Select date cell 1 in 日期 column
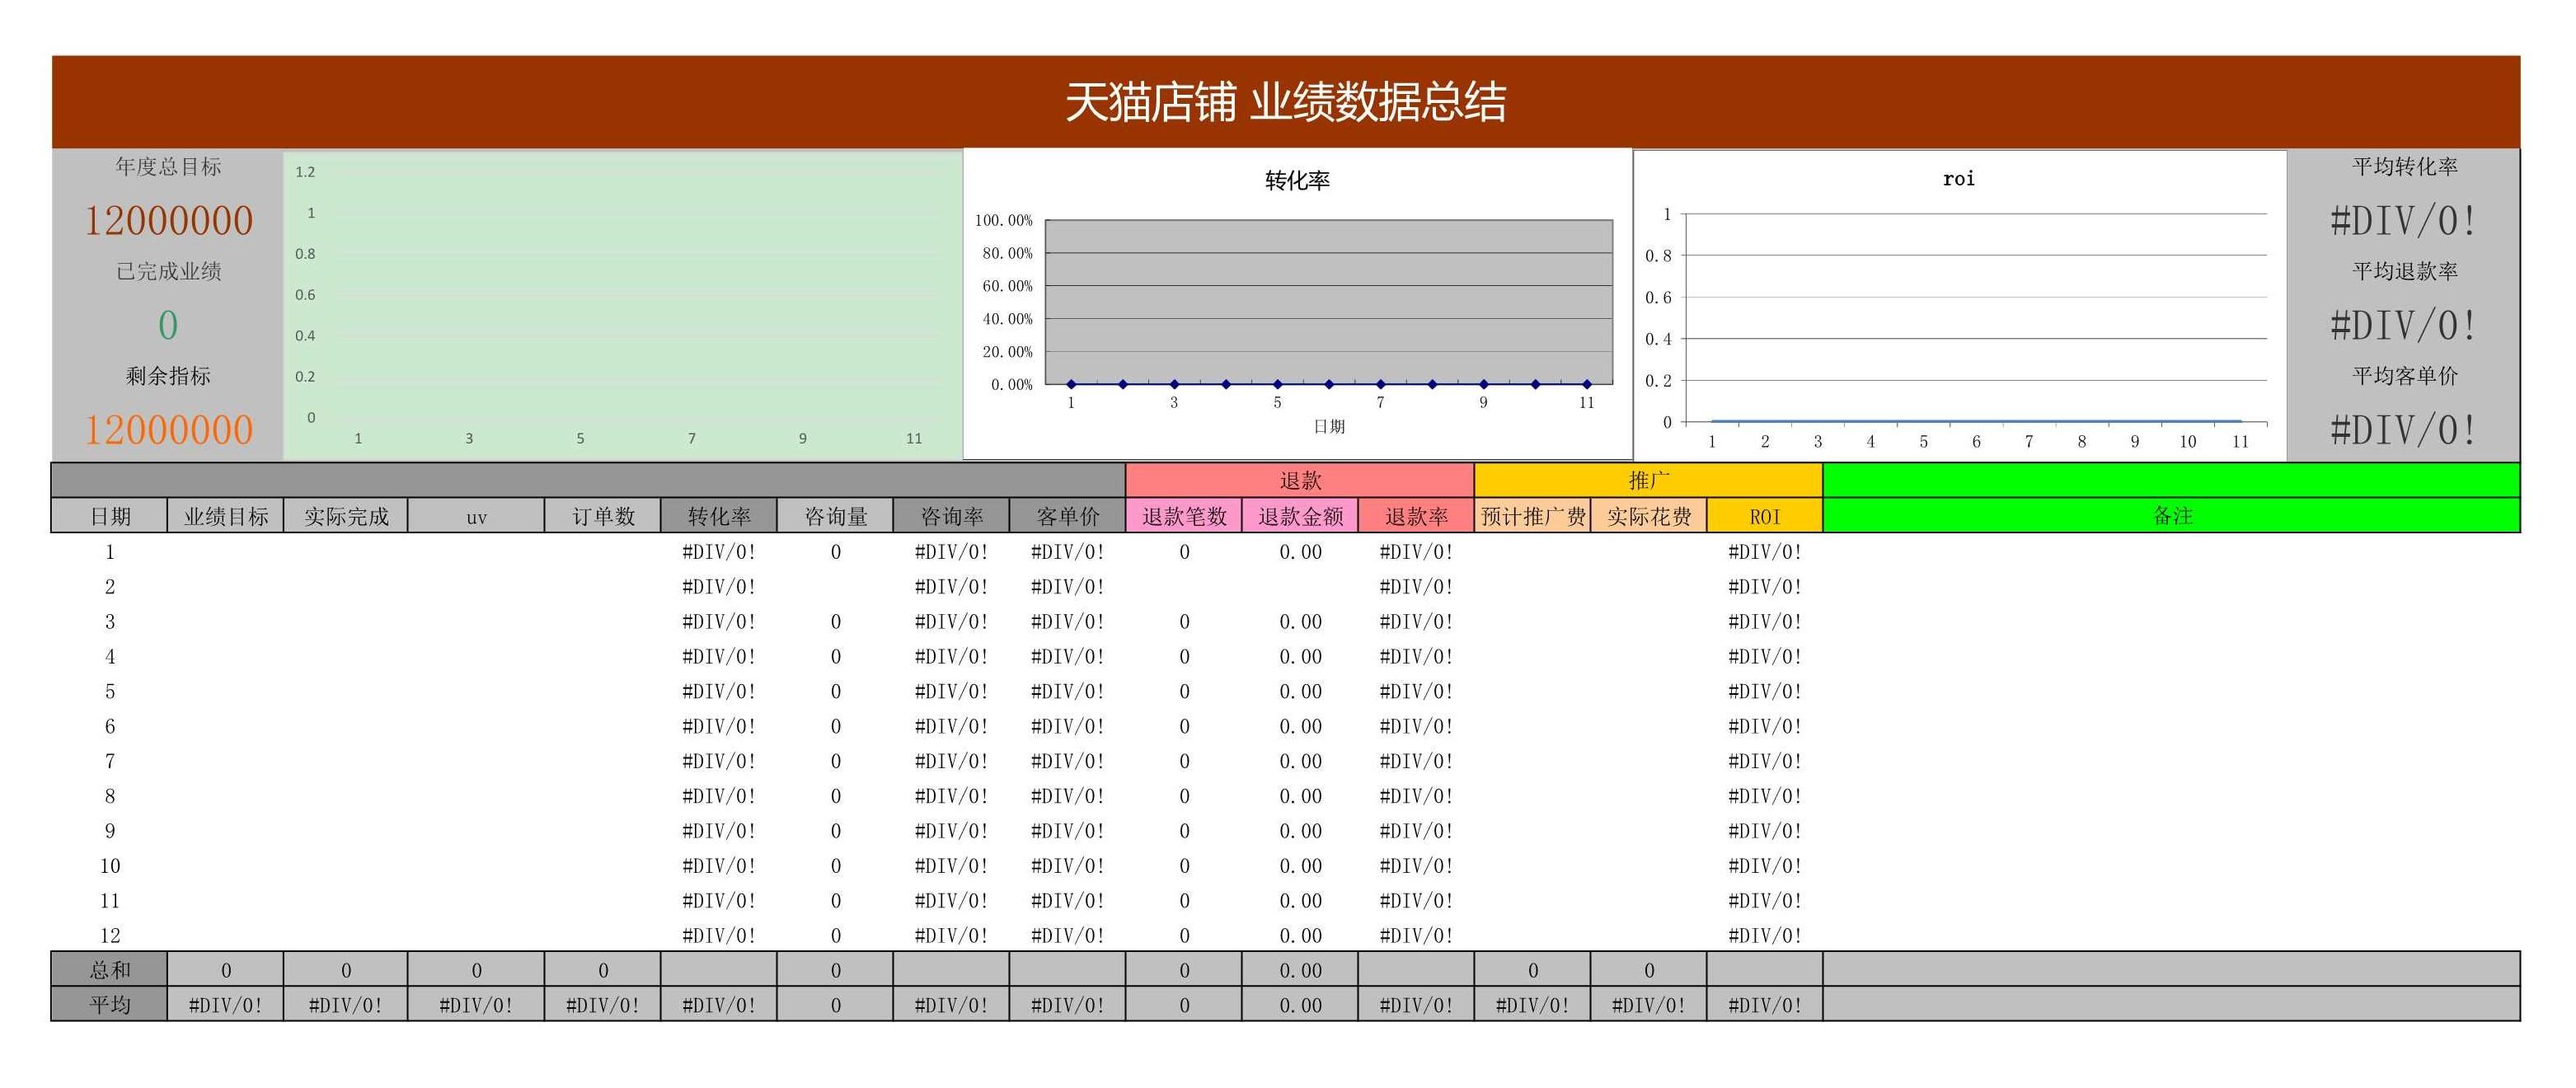Viewport: 2576px width, 1088px height. point(110,552)
